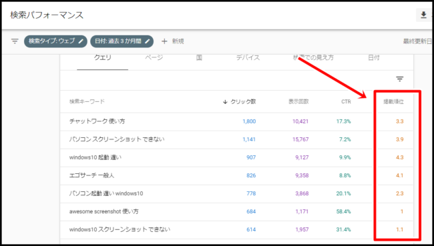The height and width of the screenshot is (246, 434).
Task: Click the 3.3 position value
Action: pos(400,121)
